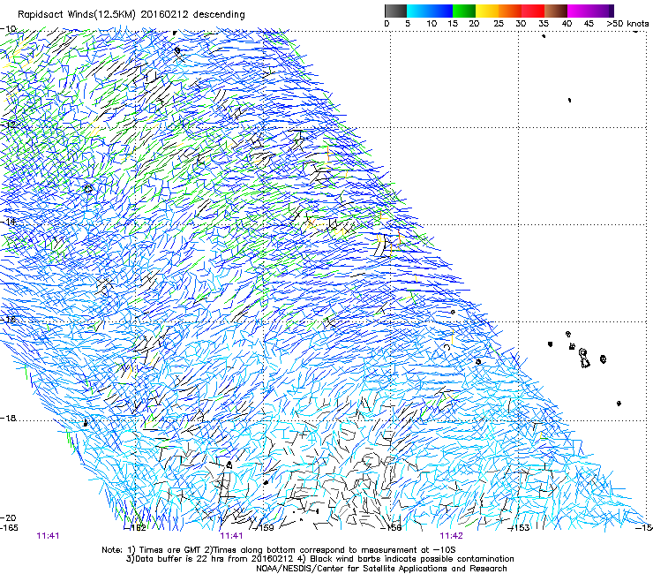Click the "-162" longitude axis label
This screenshot has height=574, width=653.
click(x=136, y=528)
